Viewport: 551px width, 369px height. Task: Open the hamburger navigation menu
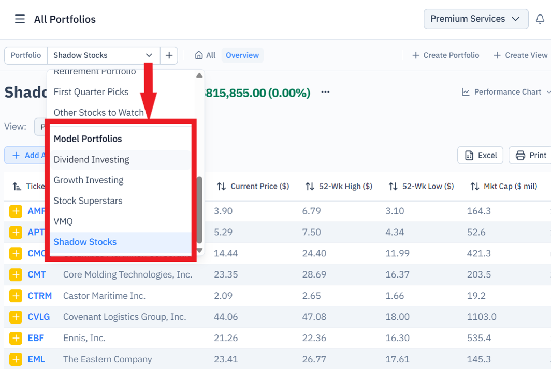(x=20, y=19)
